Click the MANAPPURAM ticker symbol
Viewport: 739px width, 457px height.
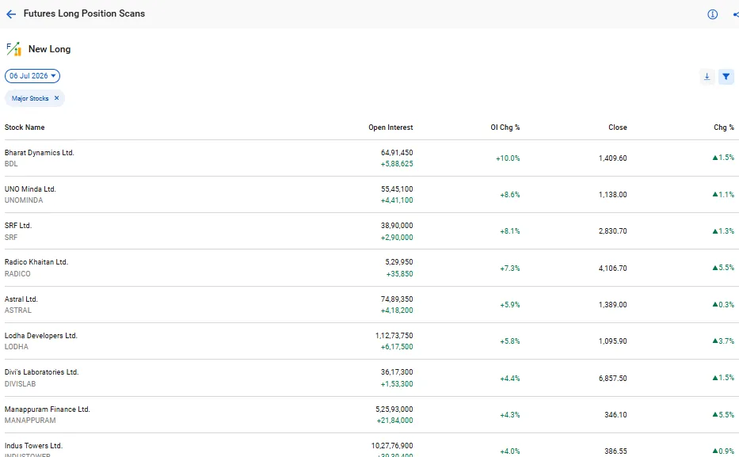[30, 421]
